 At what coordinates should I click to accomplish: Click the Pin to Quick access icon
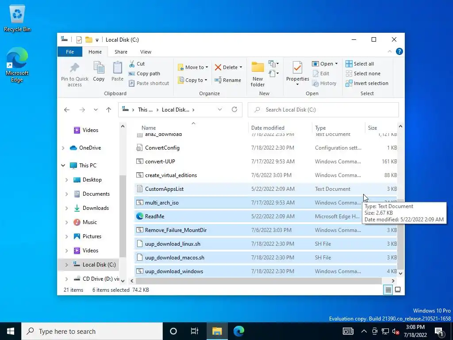click(74, 68)
